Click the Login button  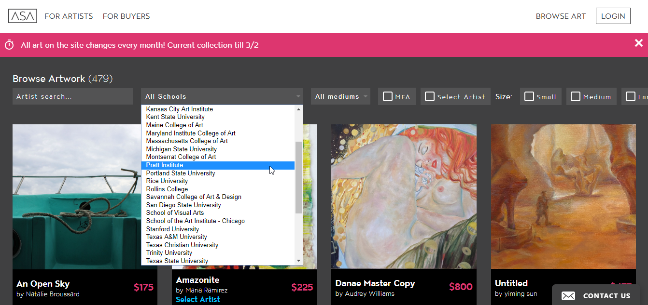click(x=613, y=16)
